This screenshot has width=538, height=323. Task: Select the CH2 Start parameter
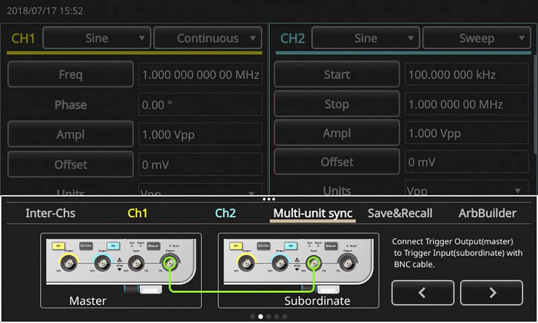(336, 74)
